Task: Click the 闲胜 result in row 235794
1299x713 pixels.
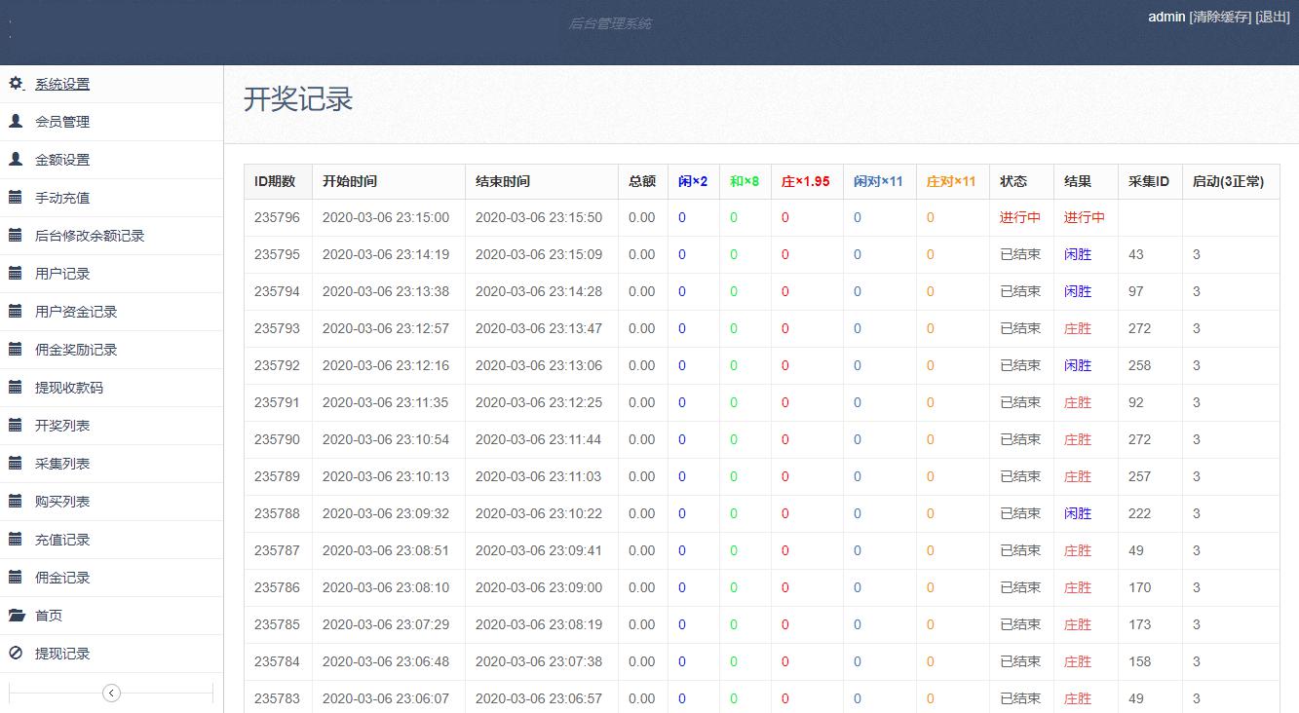Action: [1078, 291]
